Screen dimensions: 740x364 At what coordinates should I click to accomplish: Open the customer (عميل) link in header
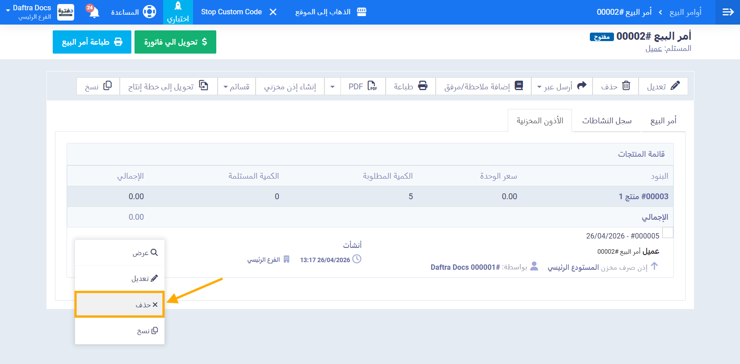point(653,49)
